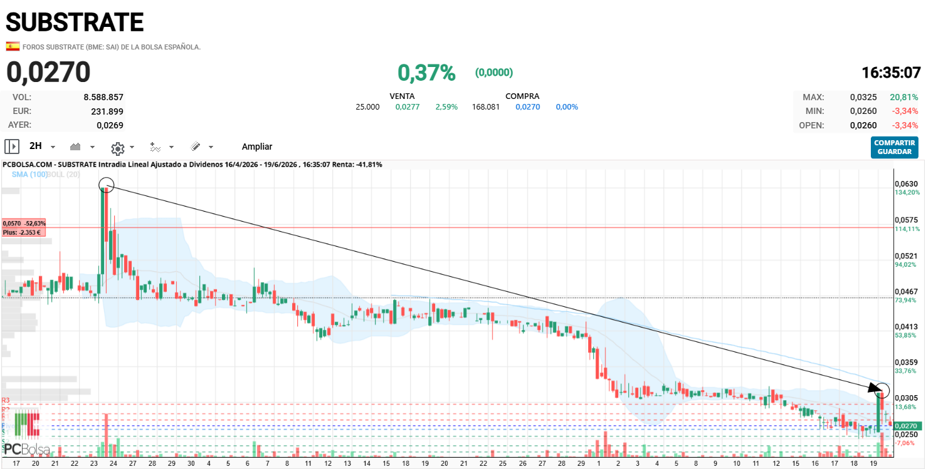Toggle the SMA (100) indicator label
Image resolution: width=926 pixels, height=469 pixels.
coord(29,175)
